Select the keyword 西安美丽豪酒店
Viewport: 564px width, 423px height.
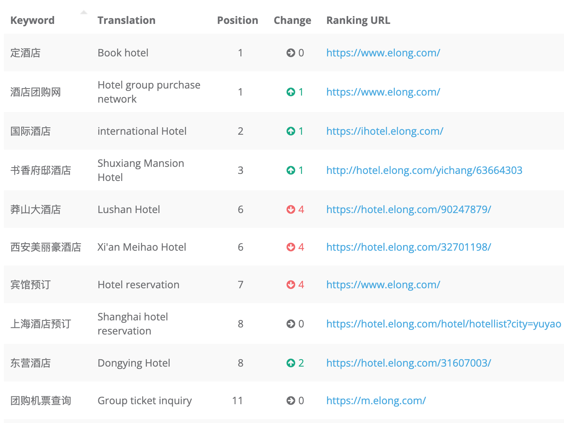[x=46, y=247]
